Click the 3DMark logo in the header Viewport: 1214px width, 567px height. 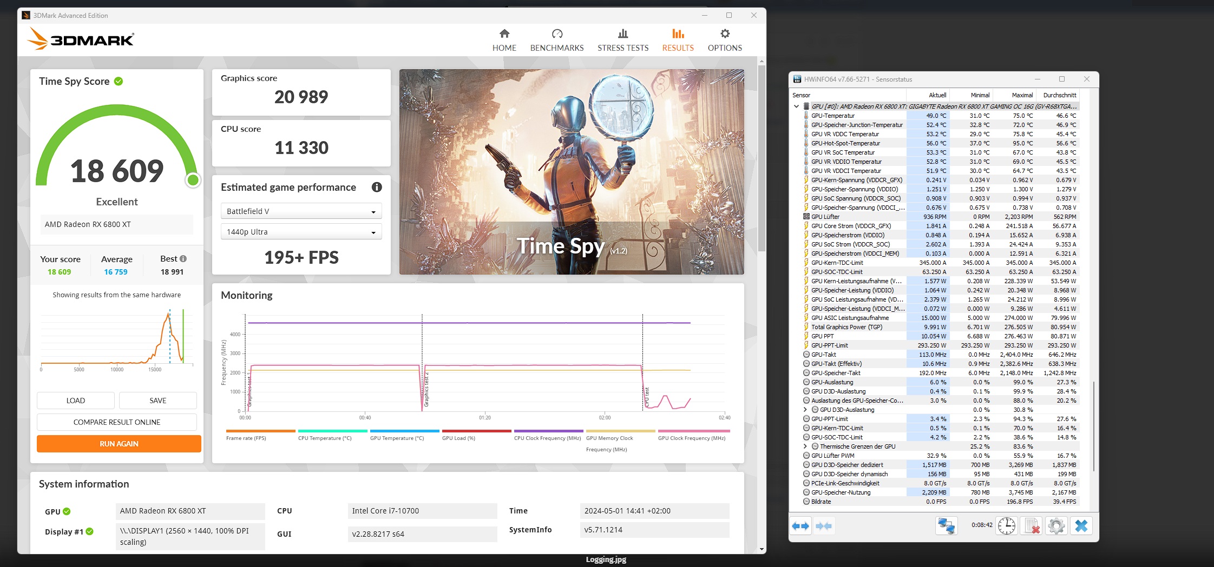pos(81,39)
